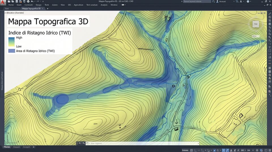272x152 pixels.
Task: Switch to the Msenso layout tab
Action: [7, 147]
